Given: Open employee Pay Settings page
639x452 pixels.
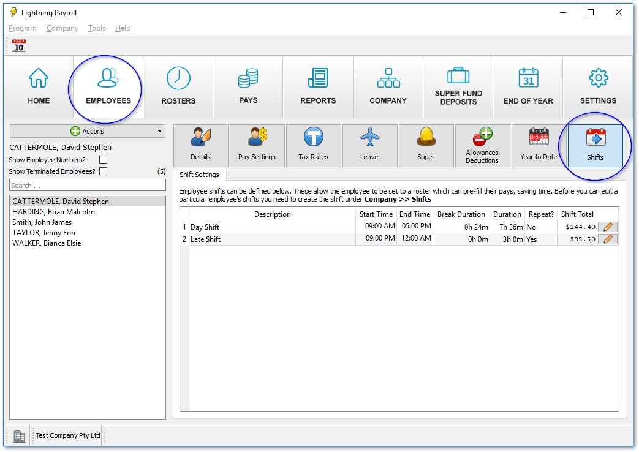Looking at the screenshot, I should coord(257,146).
